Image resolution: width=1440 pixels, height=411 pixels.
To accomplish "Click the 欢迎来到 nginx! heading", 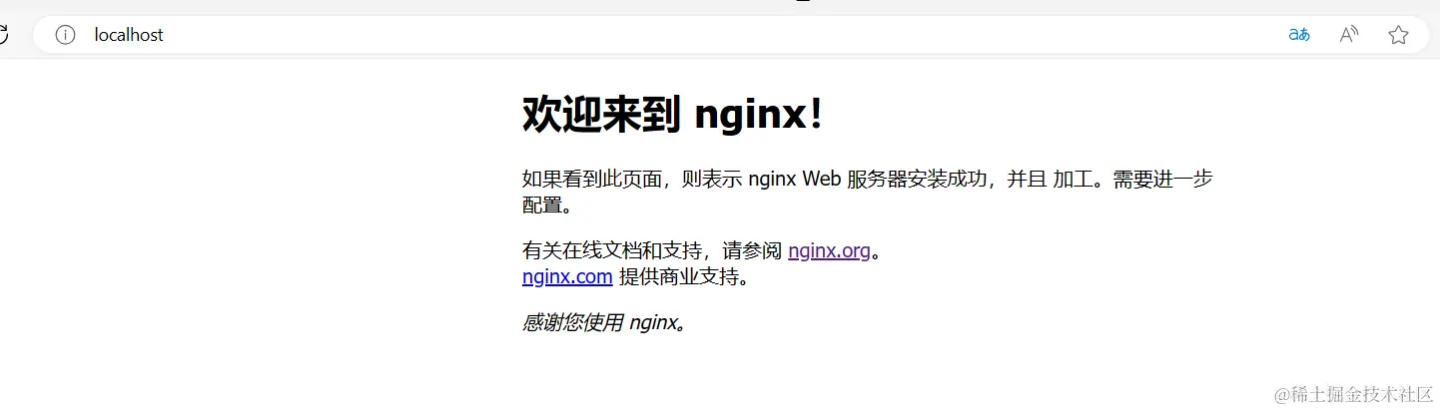I will pyautogui.click(x=673, y=115).
